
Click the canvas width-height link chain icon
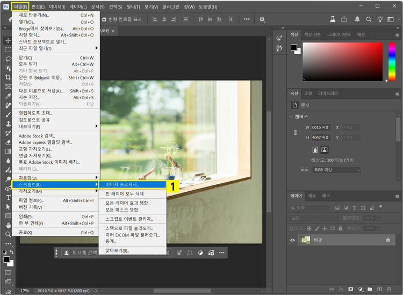[x=294, y=132]
